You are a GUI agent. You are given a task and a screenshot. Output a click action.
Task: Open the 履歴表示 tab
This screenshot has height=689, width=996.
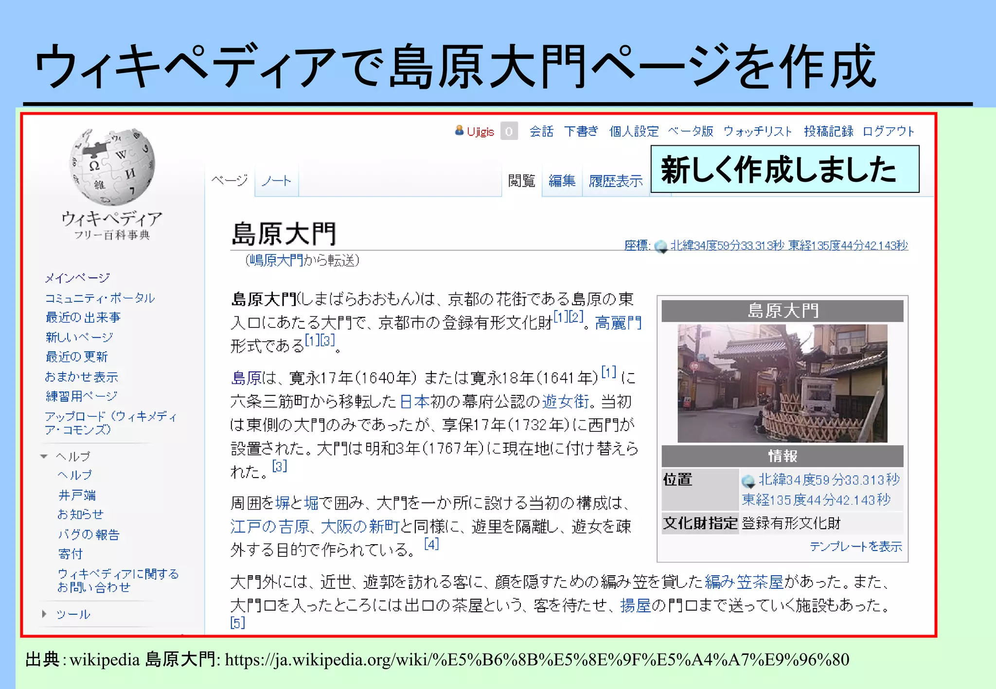616,181
